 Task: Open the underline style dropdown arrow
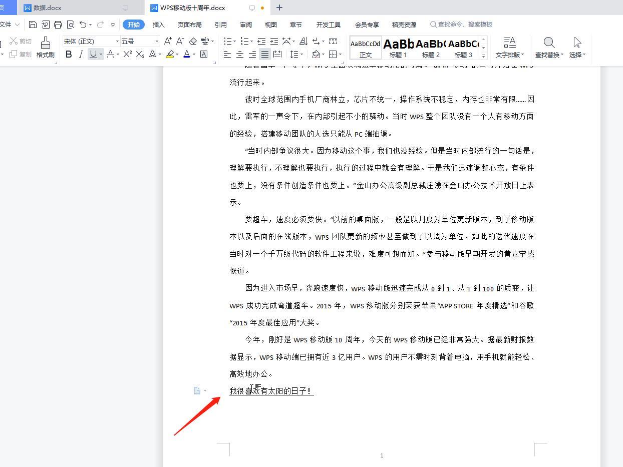coord(101,54)
